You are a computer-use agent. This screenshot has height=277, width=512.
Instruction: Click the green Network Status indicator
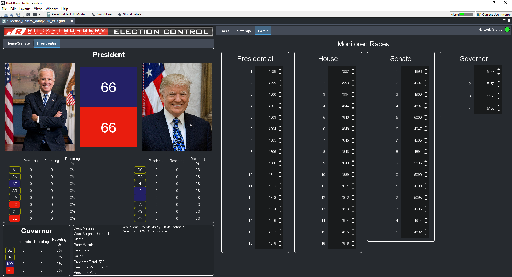(507, 30)
